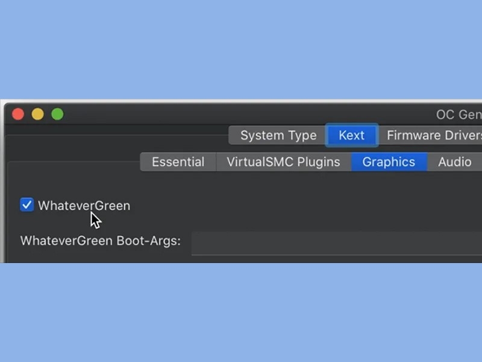Uncheck the WhateverGreen checkbox
This screenshot has height=362, width=482.
coord(27,205)
